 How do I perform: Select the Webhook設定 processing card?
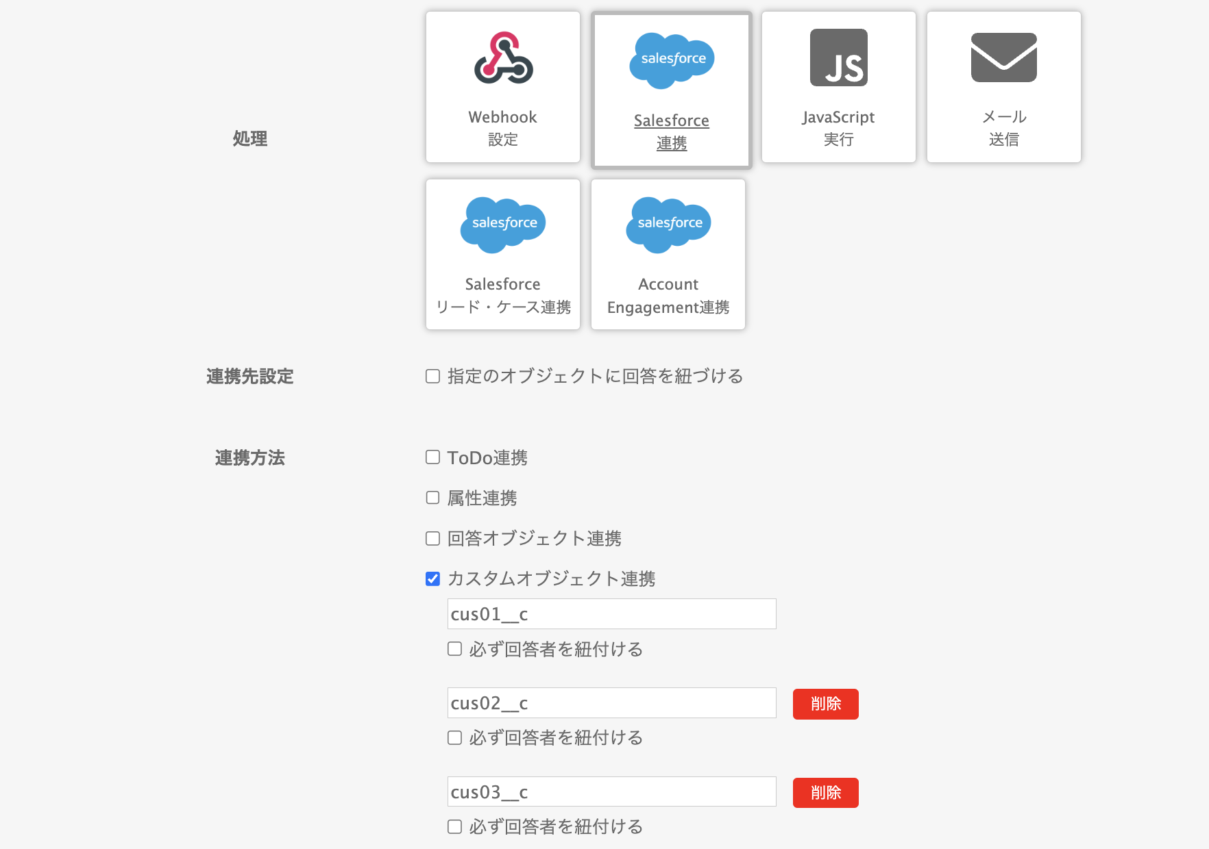pos(503,87)
